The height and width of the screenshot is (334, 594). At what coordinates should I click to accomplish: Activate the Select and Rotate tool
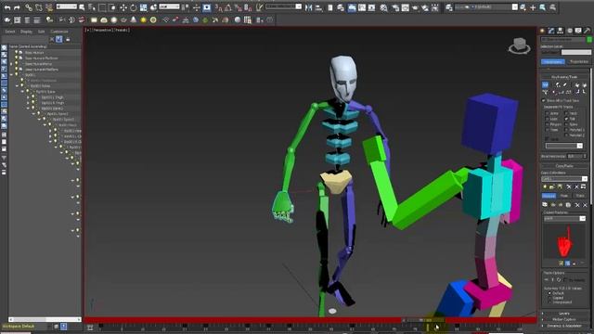point(133,7)
